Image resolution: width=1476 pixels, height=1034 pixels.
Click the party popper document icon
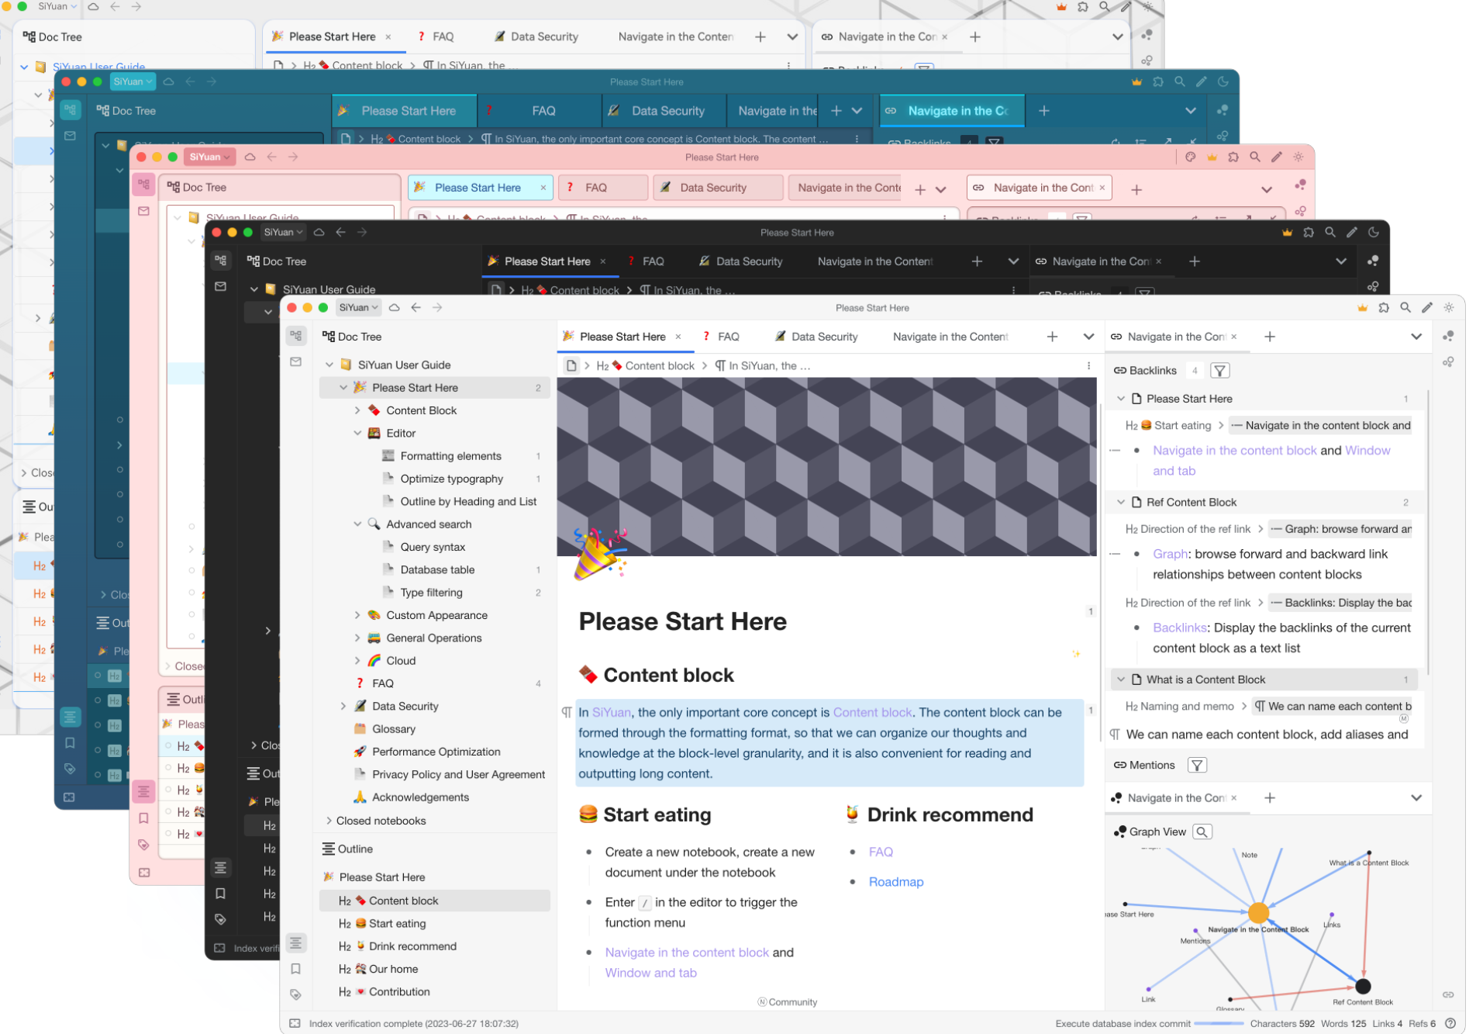coord(599,554)
